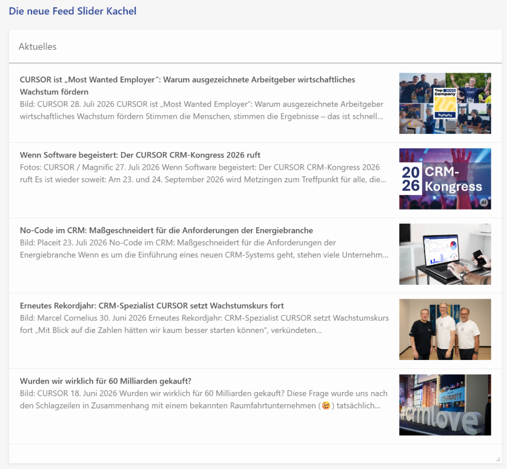
Task: Click the 'Bild: Placeit 23. Juli 2026' excerpt
Action: tap(204, 248)
